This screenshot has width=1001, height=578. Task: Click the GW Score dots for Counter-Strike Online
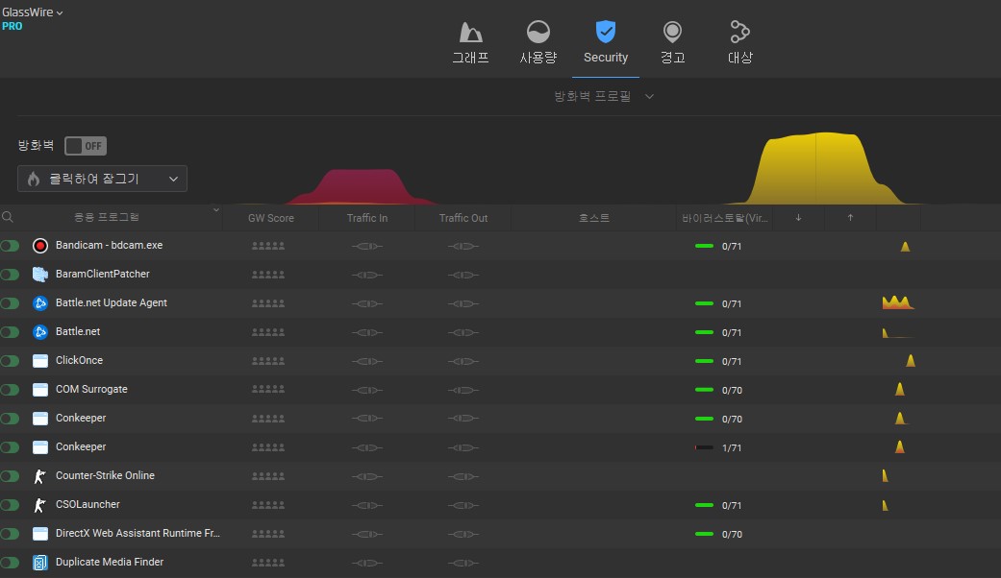(268, 476)
